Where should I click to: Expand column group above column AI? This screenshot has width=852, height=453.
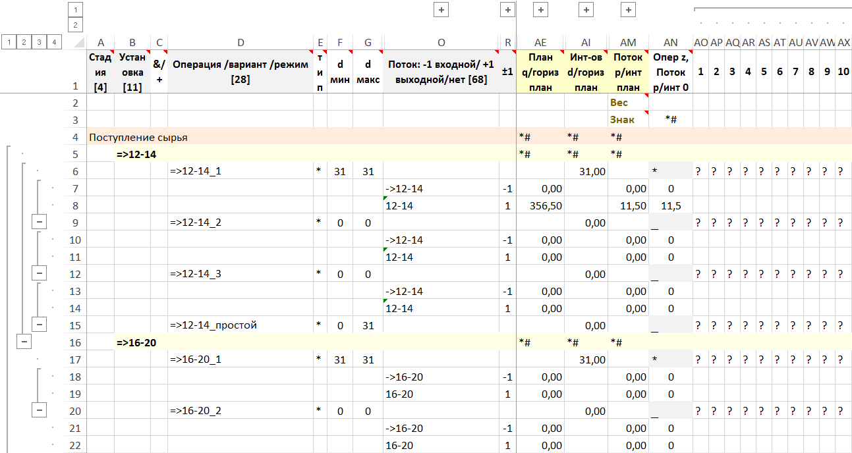coord(586,10)
